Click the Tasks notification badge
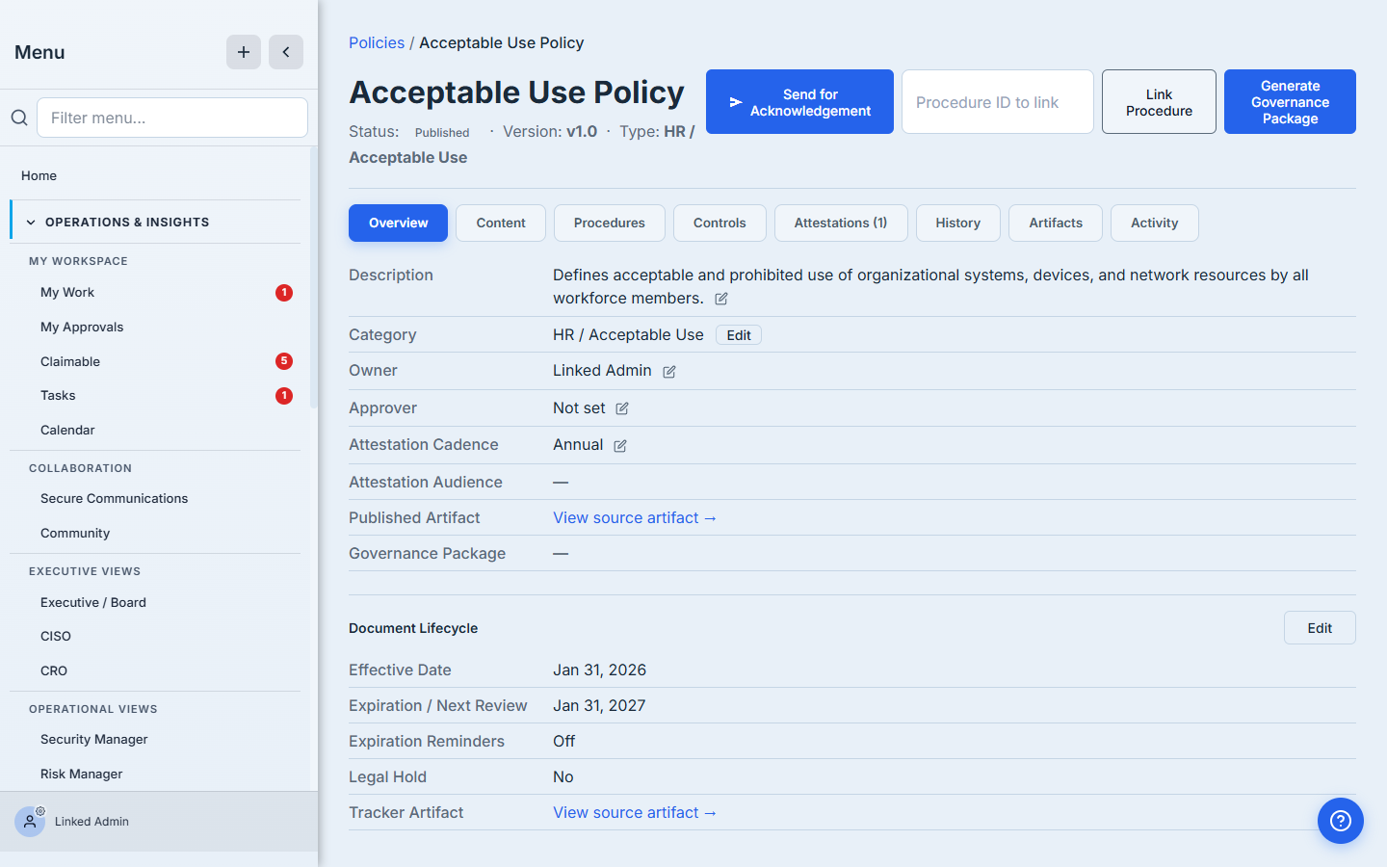Image resolution: width=1387 pixels, height=867 pixels. coord(284,396)
